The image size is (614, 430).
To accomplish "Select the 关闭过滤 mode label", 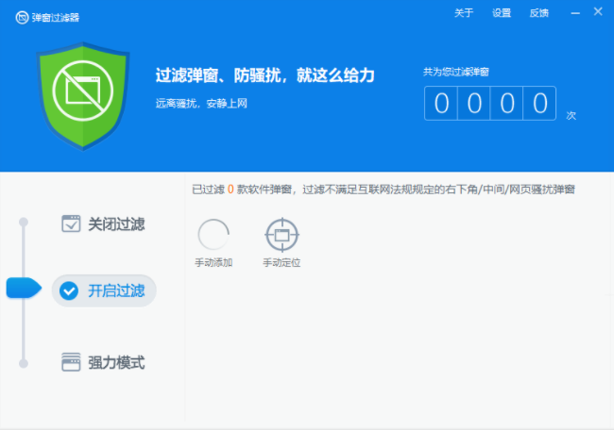I will pos(116,224).
